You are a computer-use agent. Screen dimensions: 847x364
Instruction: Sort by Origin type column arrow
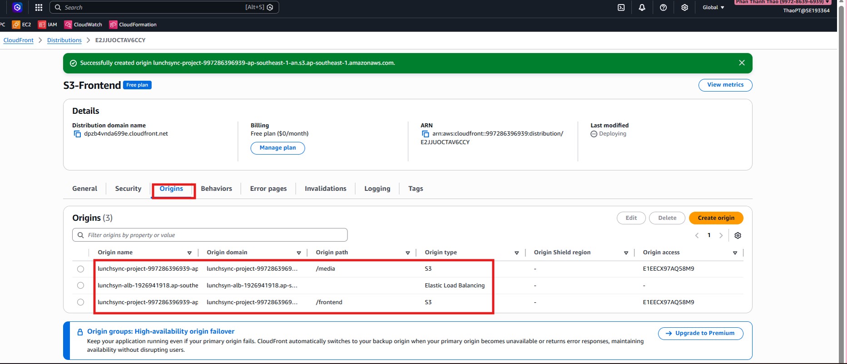(x=516, y=253)
